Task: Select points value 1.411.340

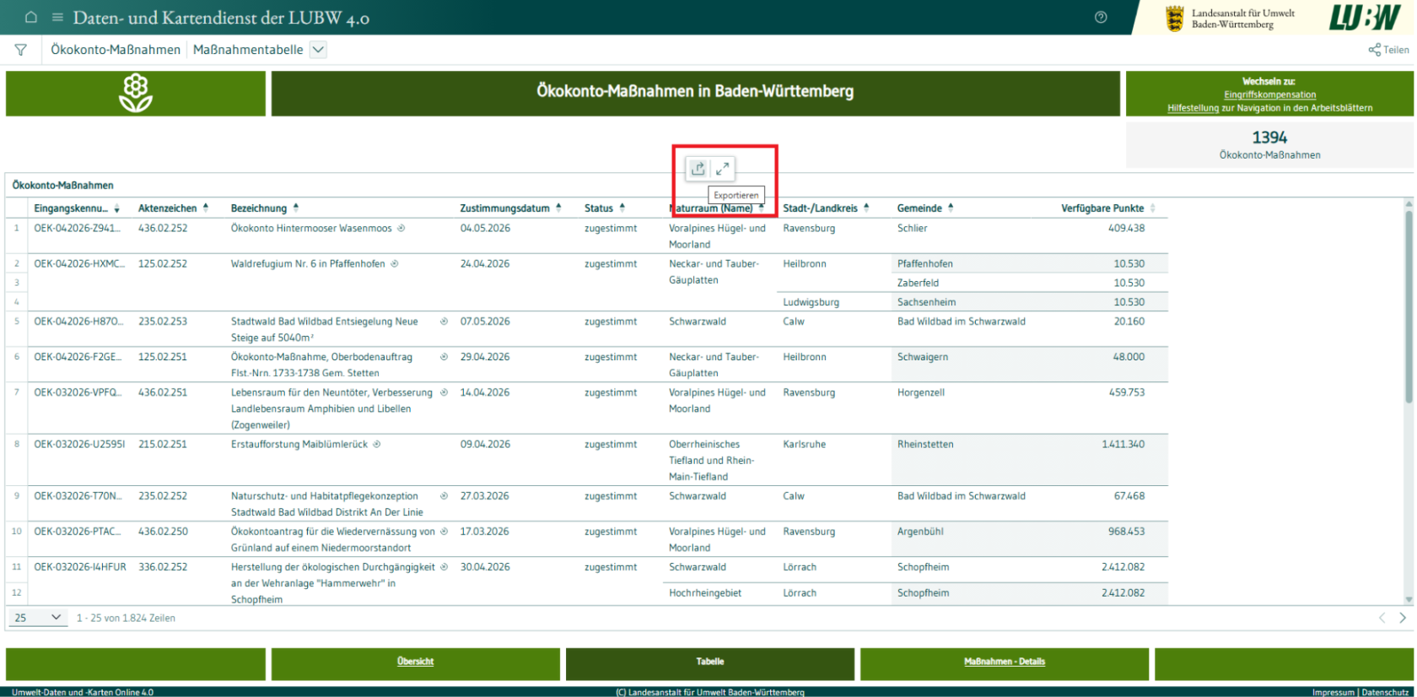Action: click(x=1123, y=444)
